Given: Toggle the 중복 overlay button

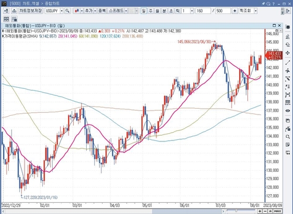Looking at the screenshot, I should pyautogui.click(x=102, y=11).
